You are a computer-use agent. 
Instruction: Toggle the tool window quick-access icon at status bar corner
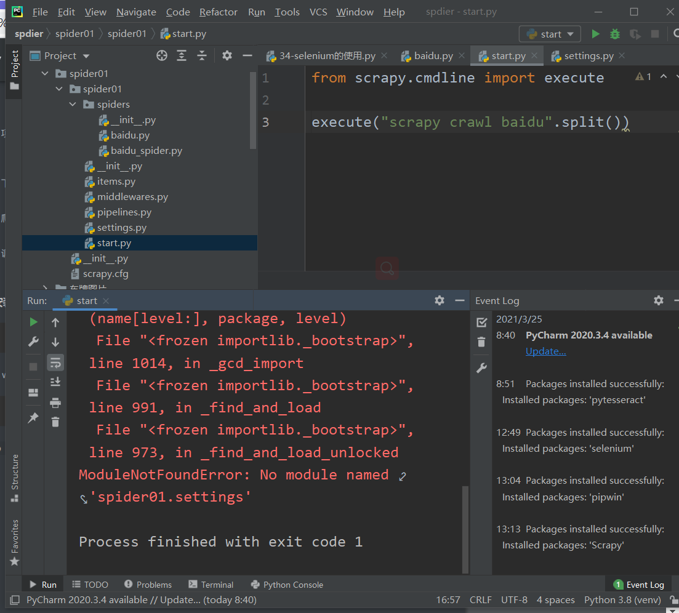click(15, 600)
